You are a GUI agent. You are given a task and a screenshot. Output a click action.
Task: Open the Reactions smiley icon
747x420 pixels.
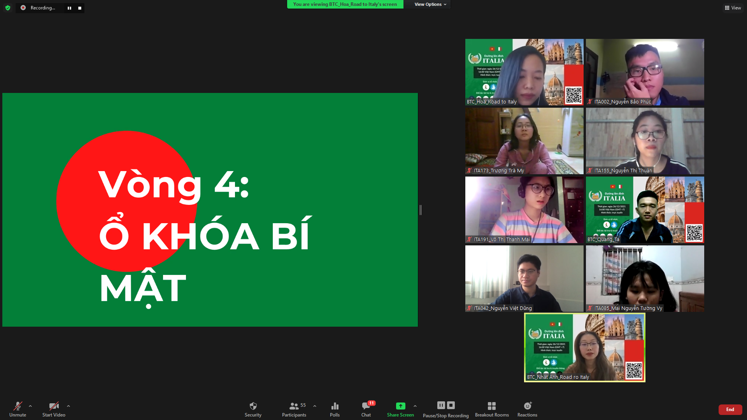pos(527,406)
